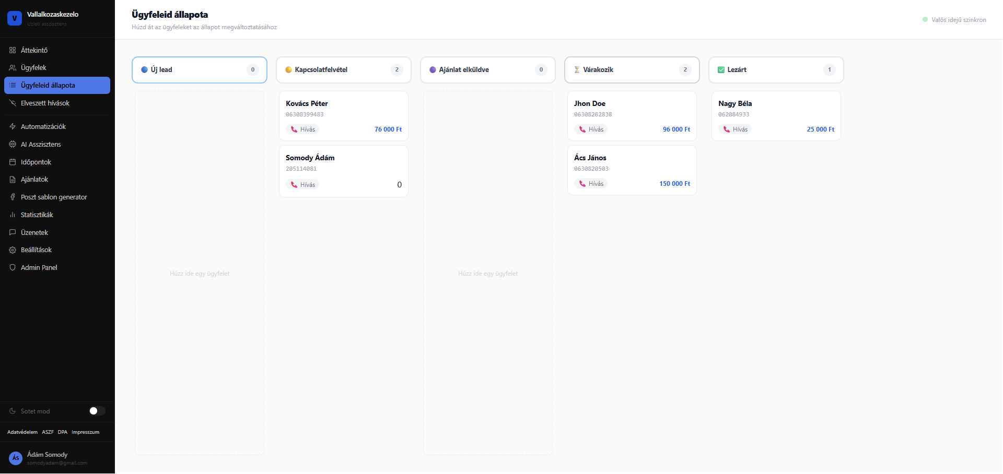Click the Ügyfeleid állapota list icon
This screenshot has height=474, width=1003.
click(x=13, y=85)
